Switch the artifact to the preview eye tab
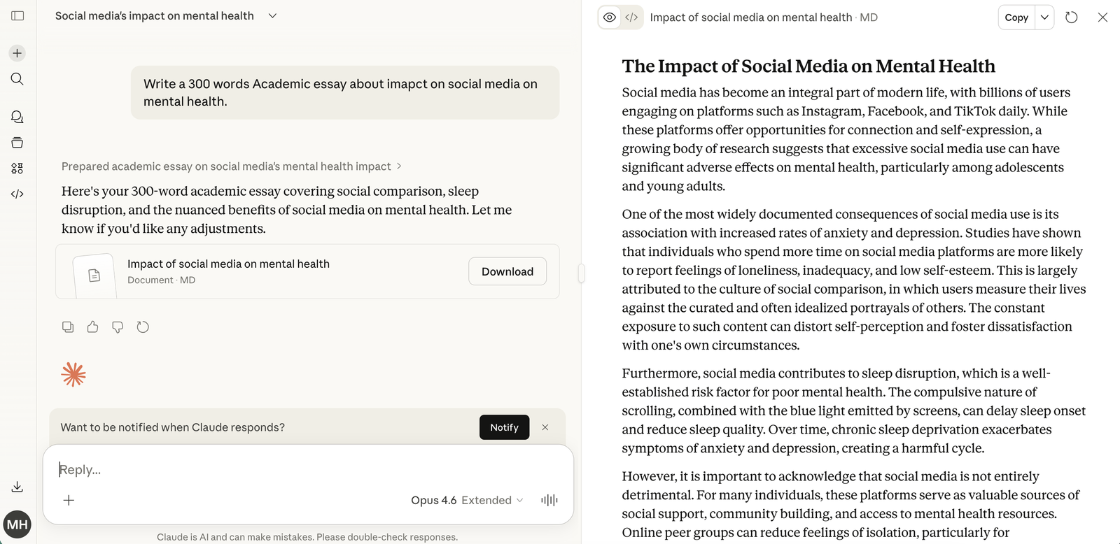 [608, 17]
